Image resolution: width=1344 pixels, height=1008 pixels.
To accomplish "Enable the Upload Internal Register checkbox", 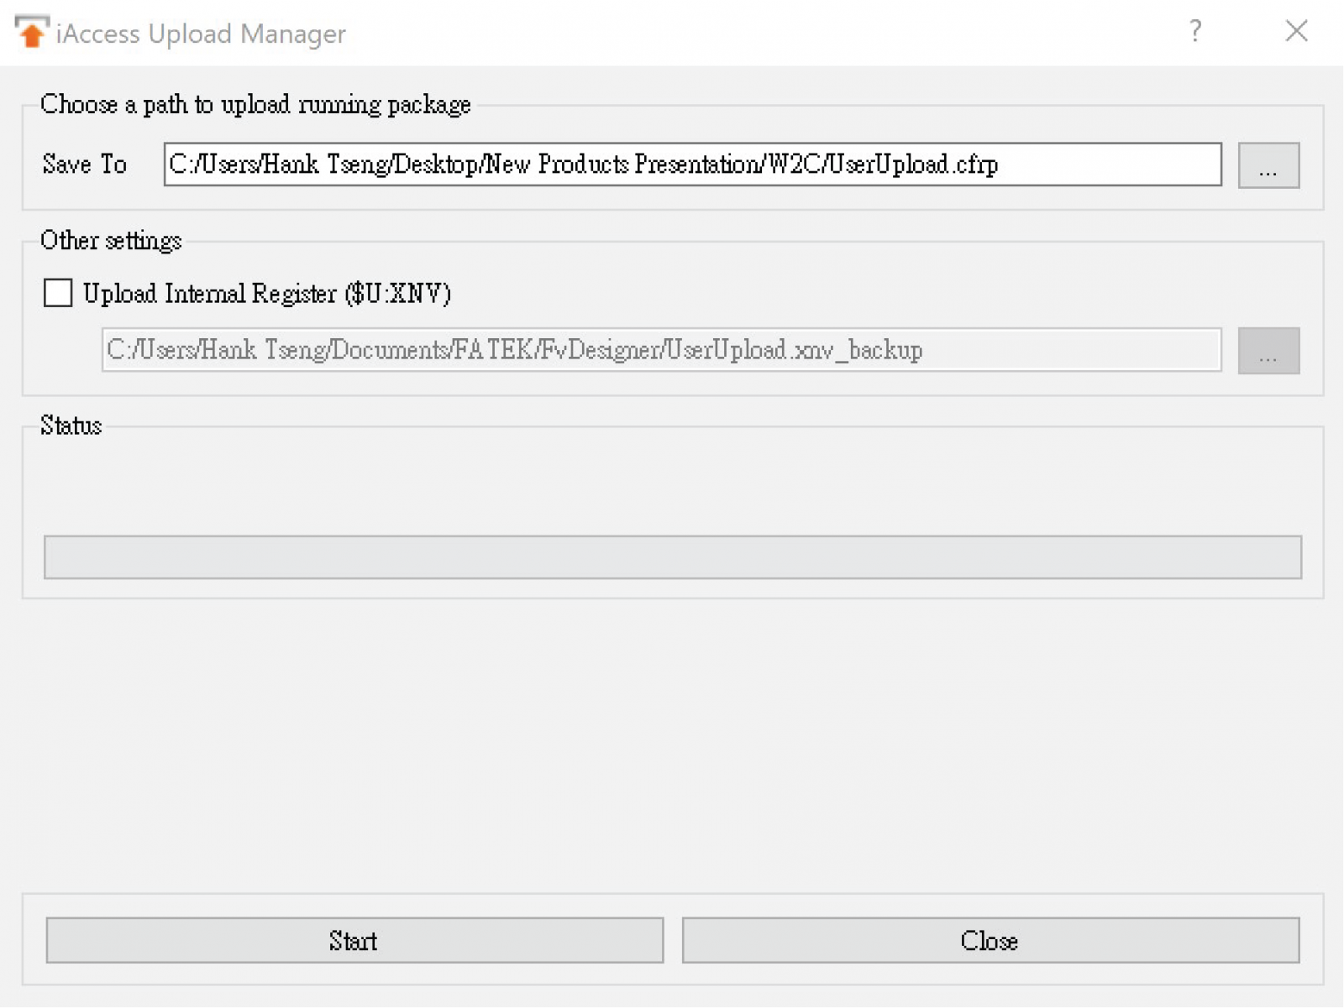I will coord(58,293).
